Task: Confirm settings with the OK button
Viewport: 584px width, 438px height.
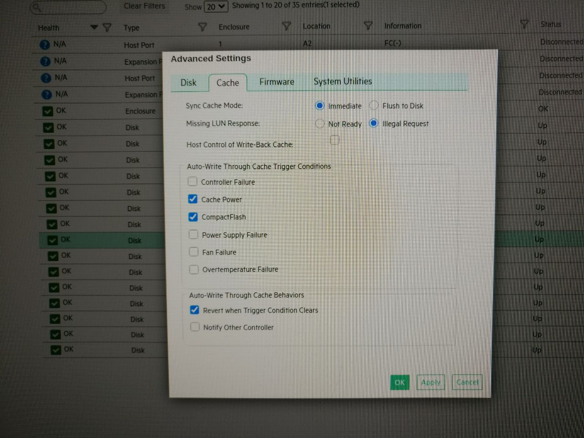Action: click(400, 382)
